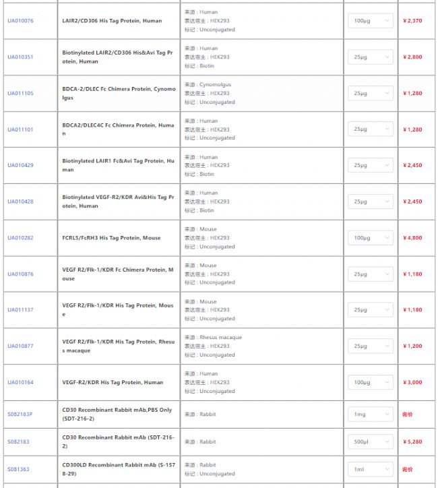Expand size dropdown for LAIR2/CD306 His Tag Protein

click(x=371, y=21)
